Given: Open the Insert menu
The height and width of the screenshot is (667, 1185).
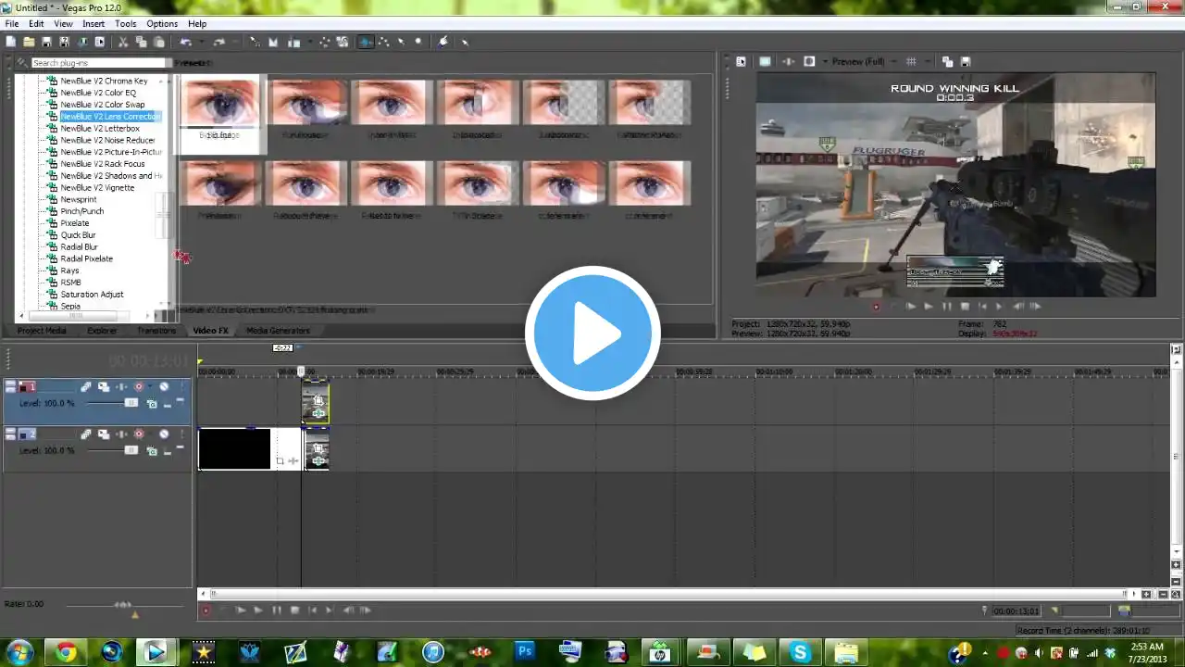Looking at the screenshot, I should tap(94, 23).
